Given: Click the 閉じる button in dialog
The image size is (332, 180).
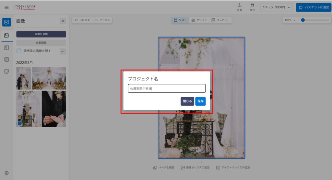Looking at the screenshot, I should pos(187,101).
